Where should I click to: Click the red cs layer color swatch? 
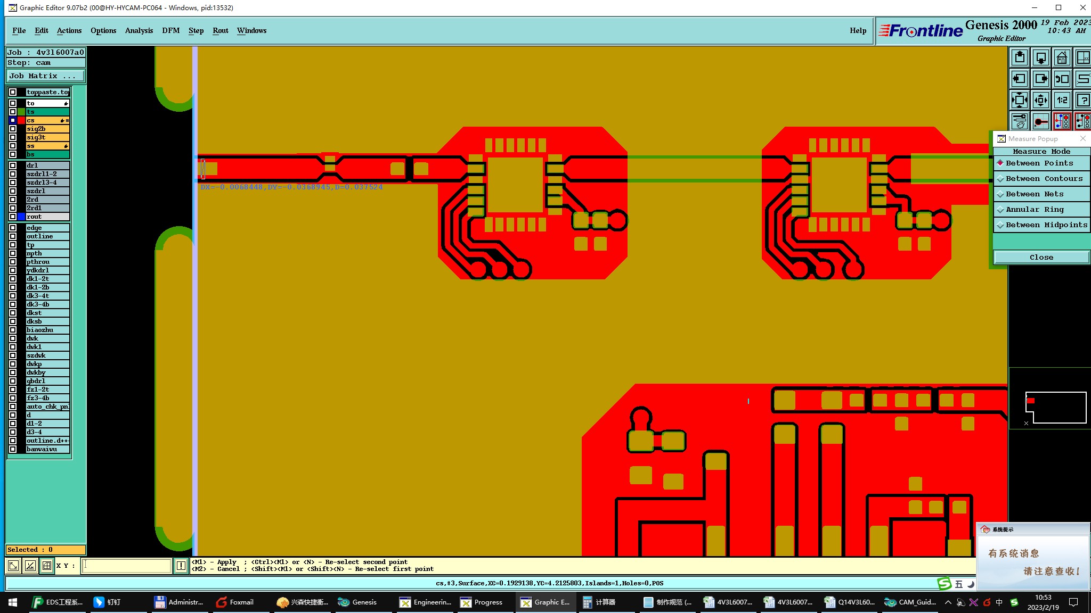[x=21, y=120]
